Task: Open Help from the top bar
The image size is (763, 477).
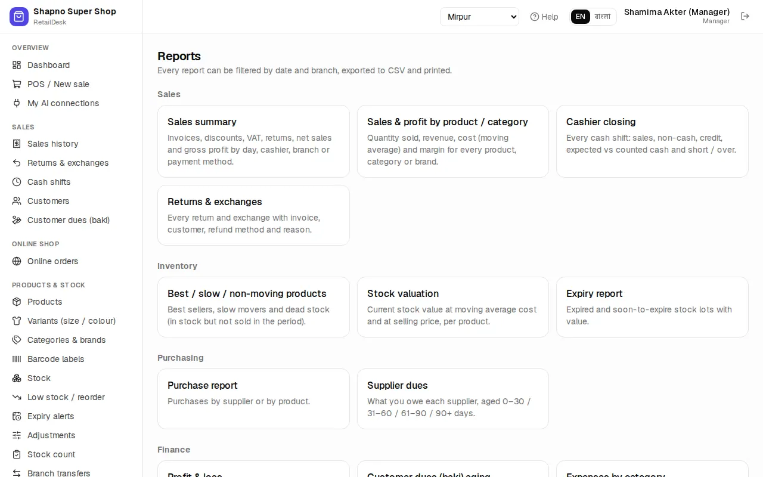Action: coord(544,17)
